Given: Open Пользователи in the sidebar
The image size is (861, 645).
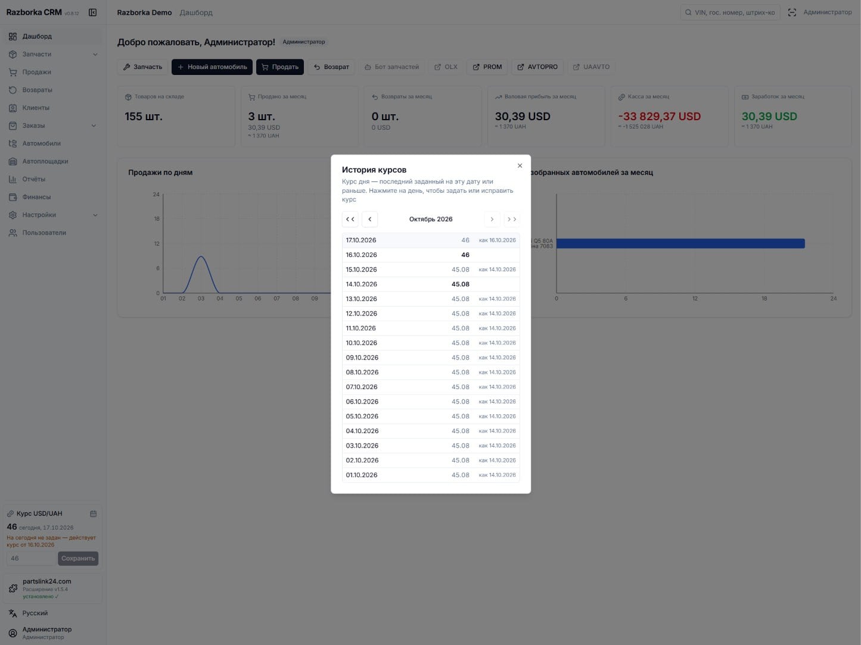Looking at the screenshot, I should pos(52,233).
